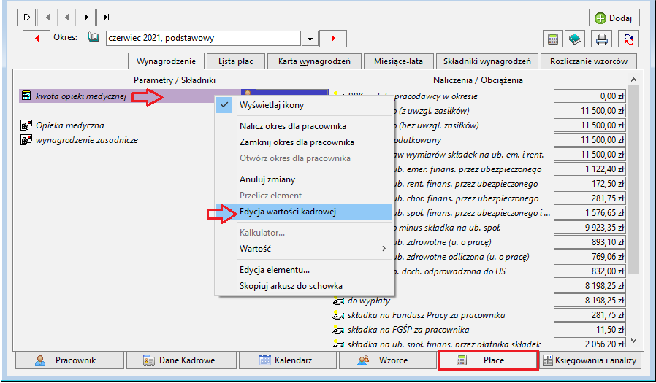Image resolution: width=656 pixels, height=383 pixels.
Task: Click hand icon beside składka na FGŚP
Action: point(337,330)
